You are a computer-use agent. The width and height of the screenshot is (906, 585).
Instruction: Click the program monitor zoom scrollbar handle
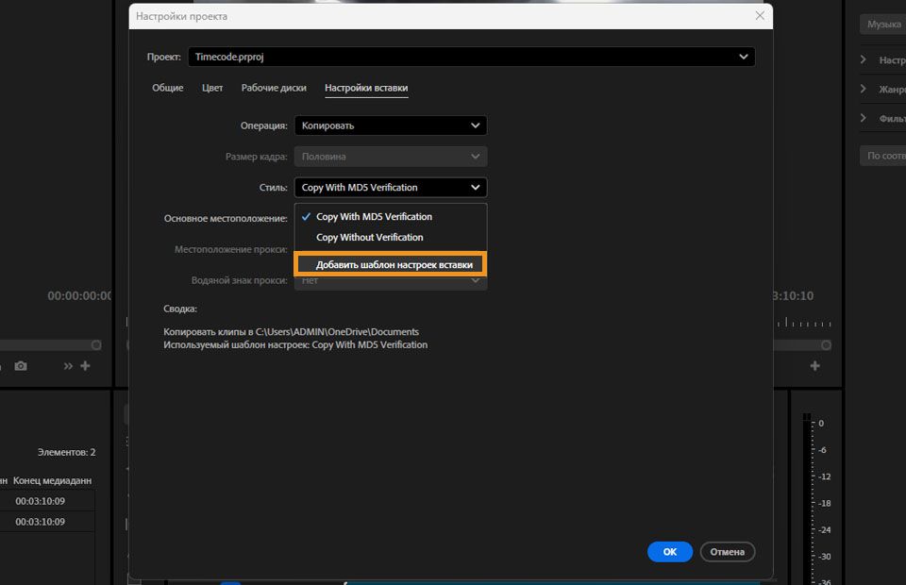tap(827, 344)
